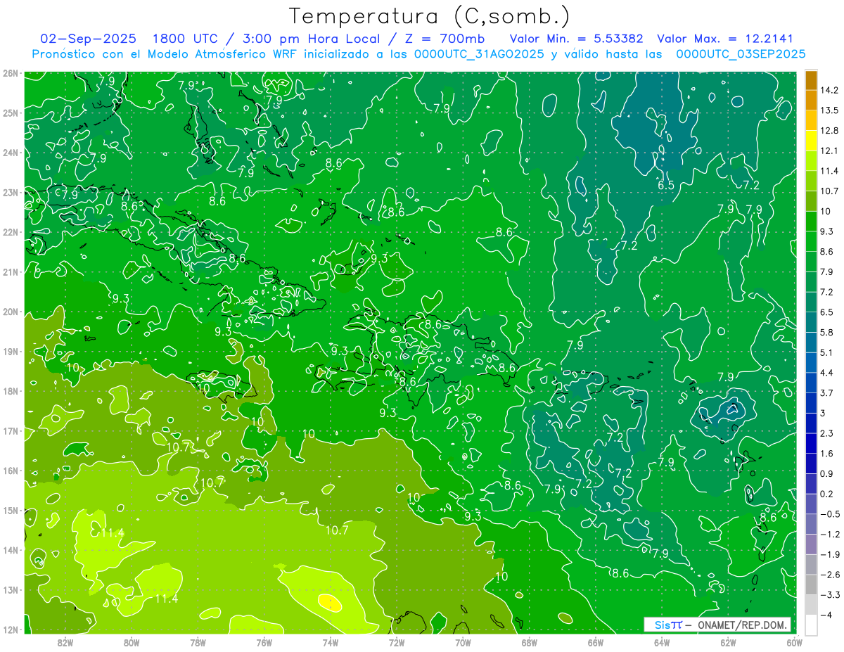Click the longitude axis label "66W"
844x652 pixels.
(x=596, y=642)
